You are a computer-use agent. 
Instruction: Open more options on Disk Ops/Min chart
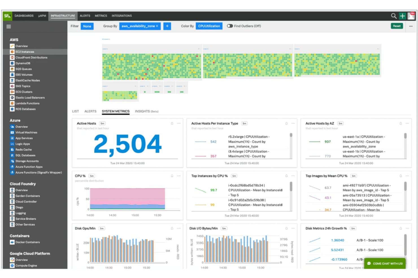click(x=178, y=228)
